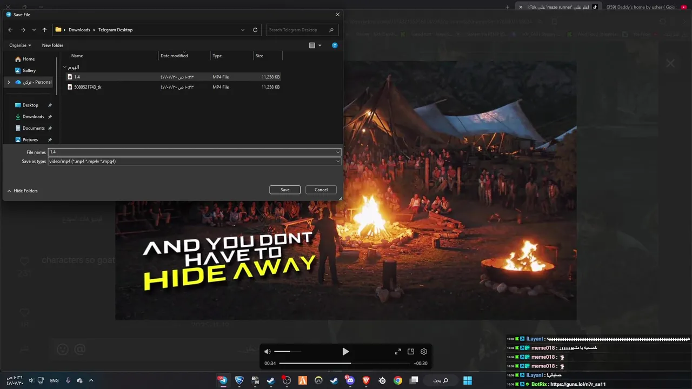
Task: Open the dialog help icon
Action: 335,45
